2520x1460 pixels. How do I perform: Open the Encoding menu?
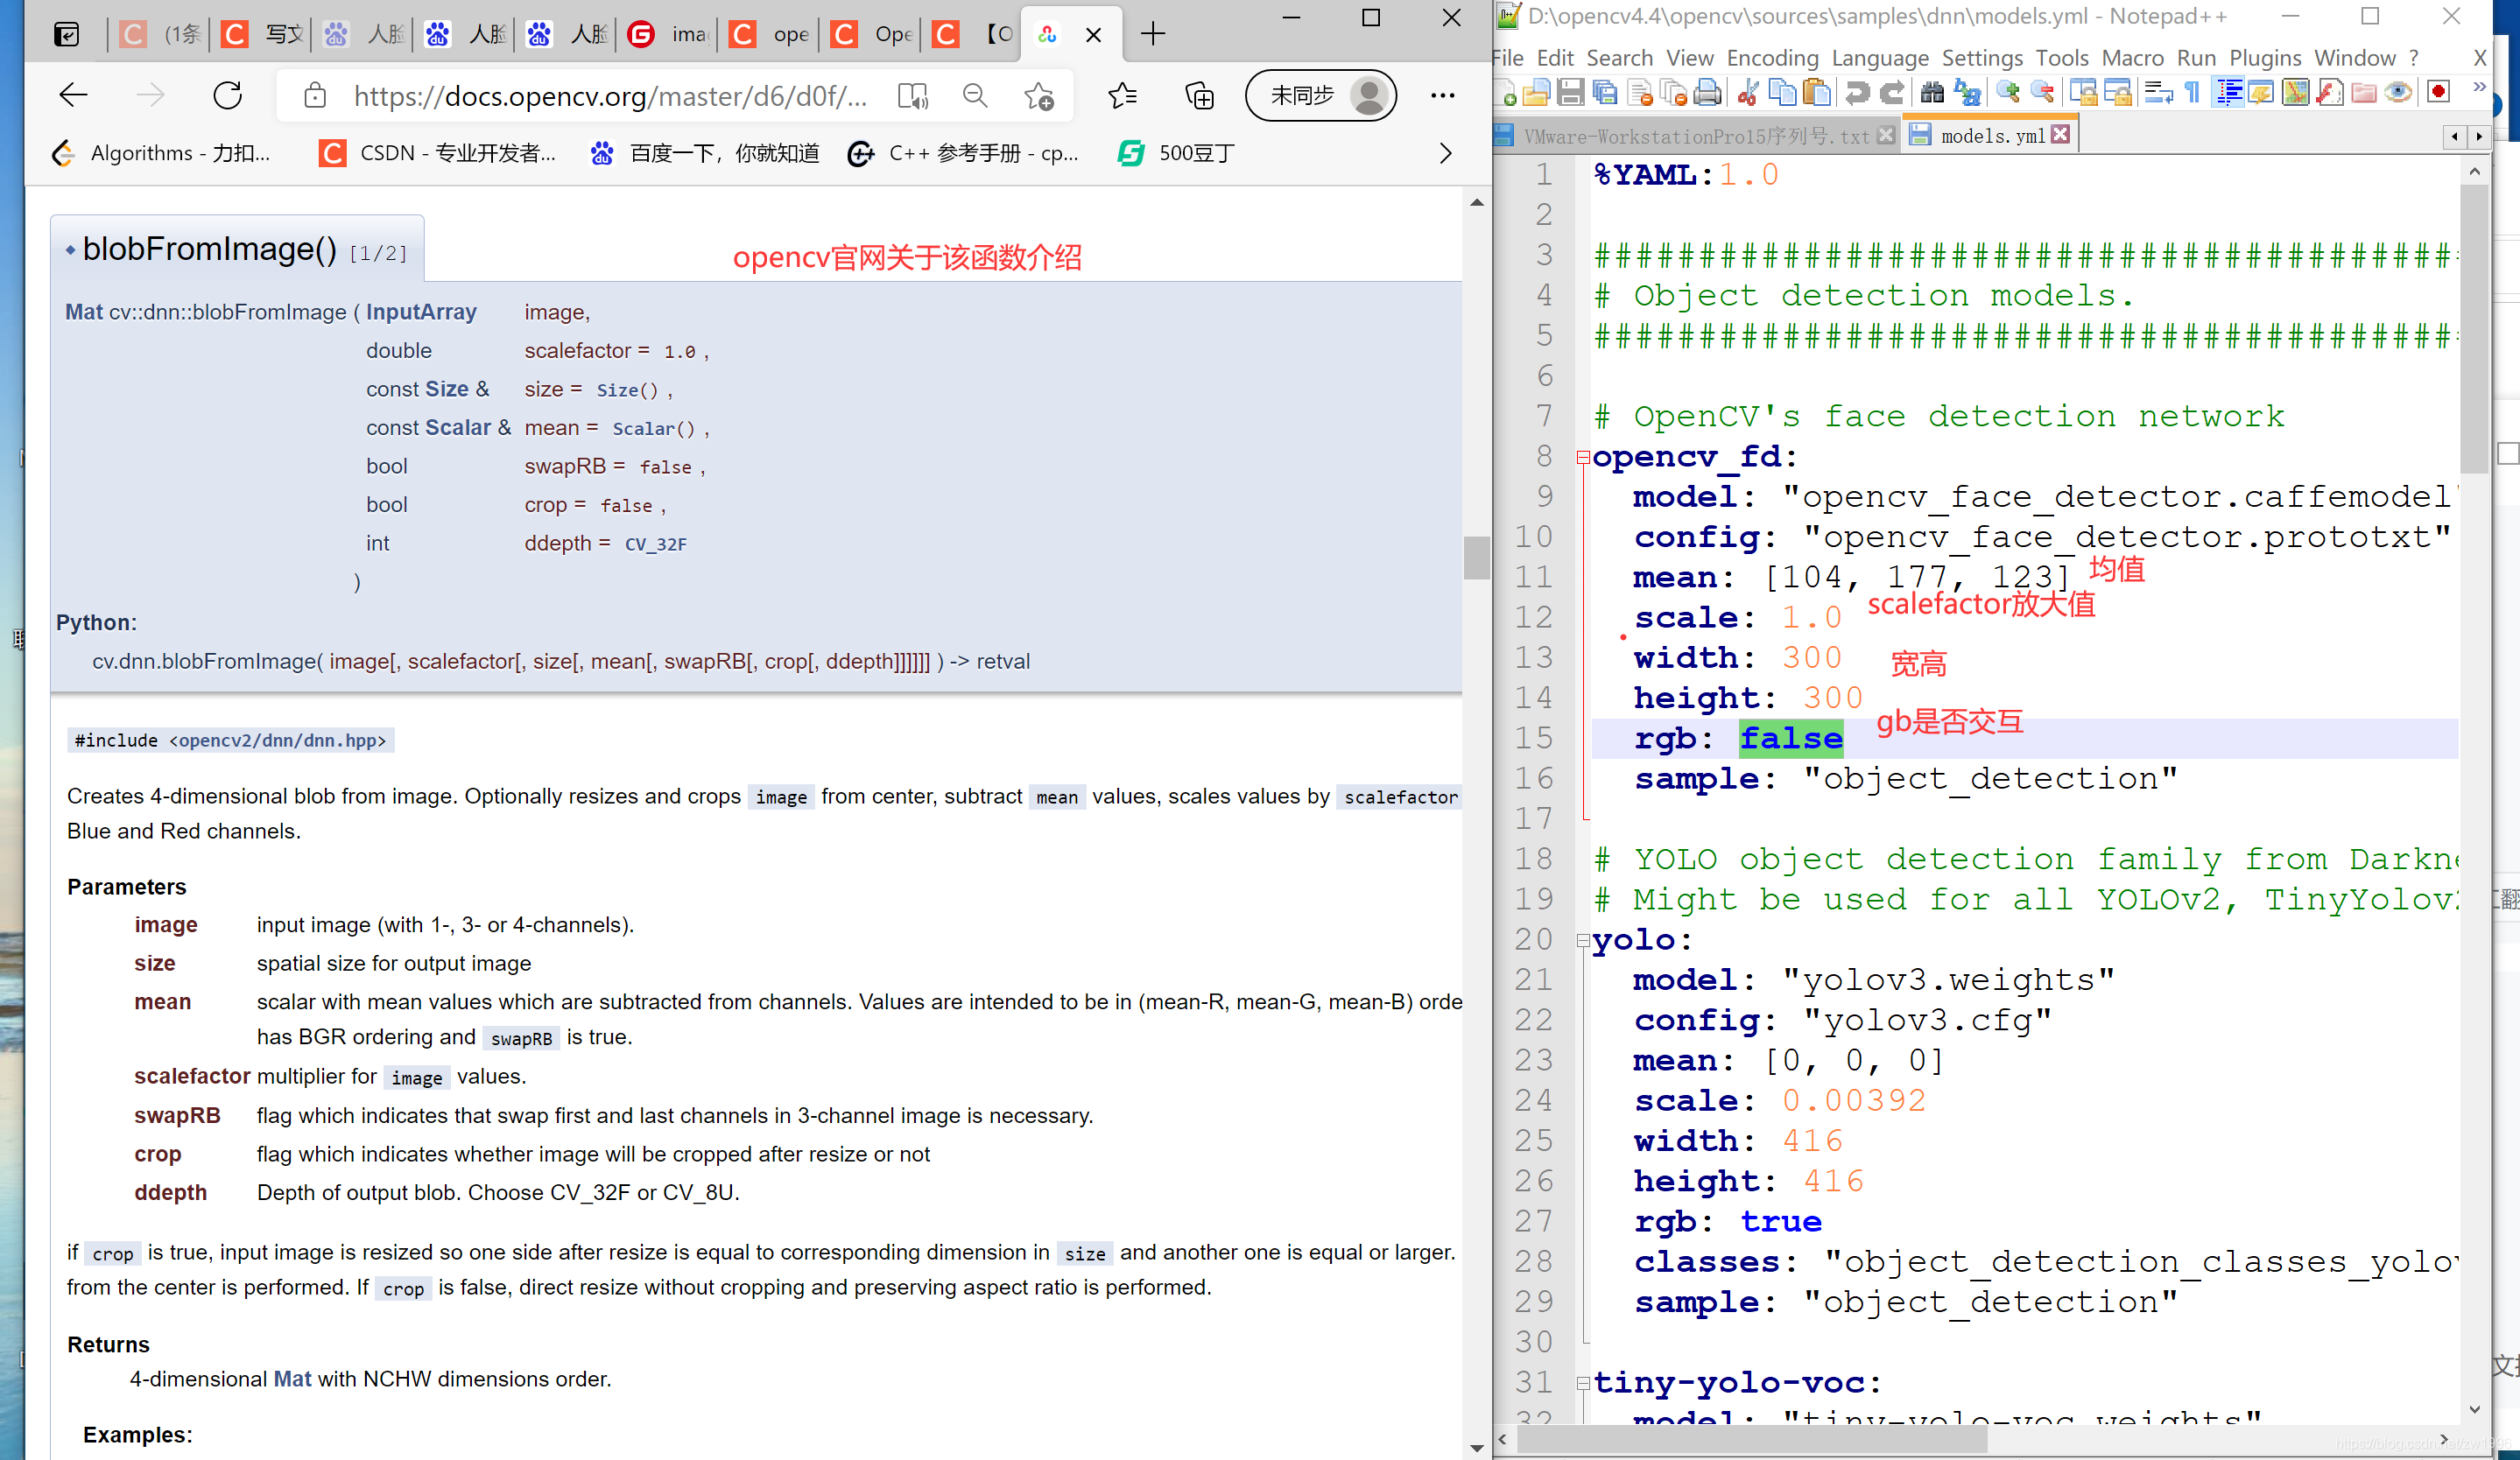coord(1772,58)
